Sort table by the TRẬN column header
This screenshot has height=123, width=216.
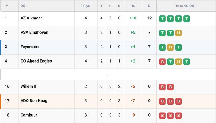(x=86, y=6)
